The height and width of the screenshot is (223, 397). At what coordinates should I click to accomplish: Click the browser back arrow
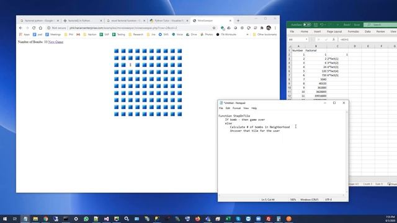coord(20,28)
